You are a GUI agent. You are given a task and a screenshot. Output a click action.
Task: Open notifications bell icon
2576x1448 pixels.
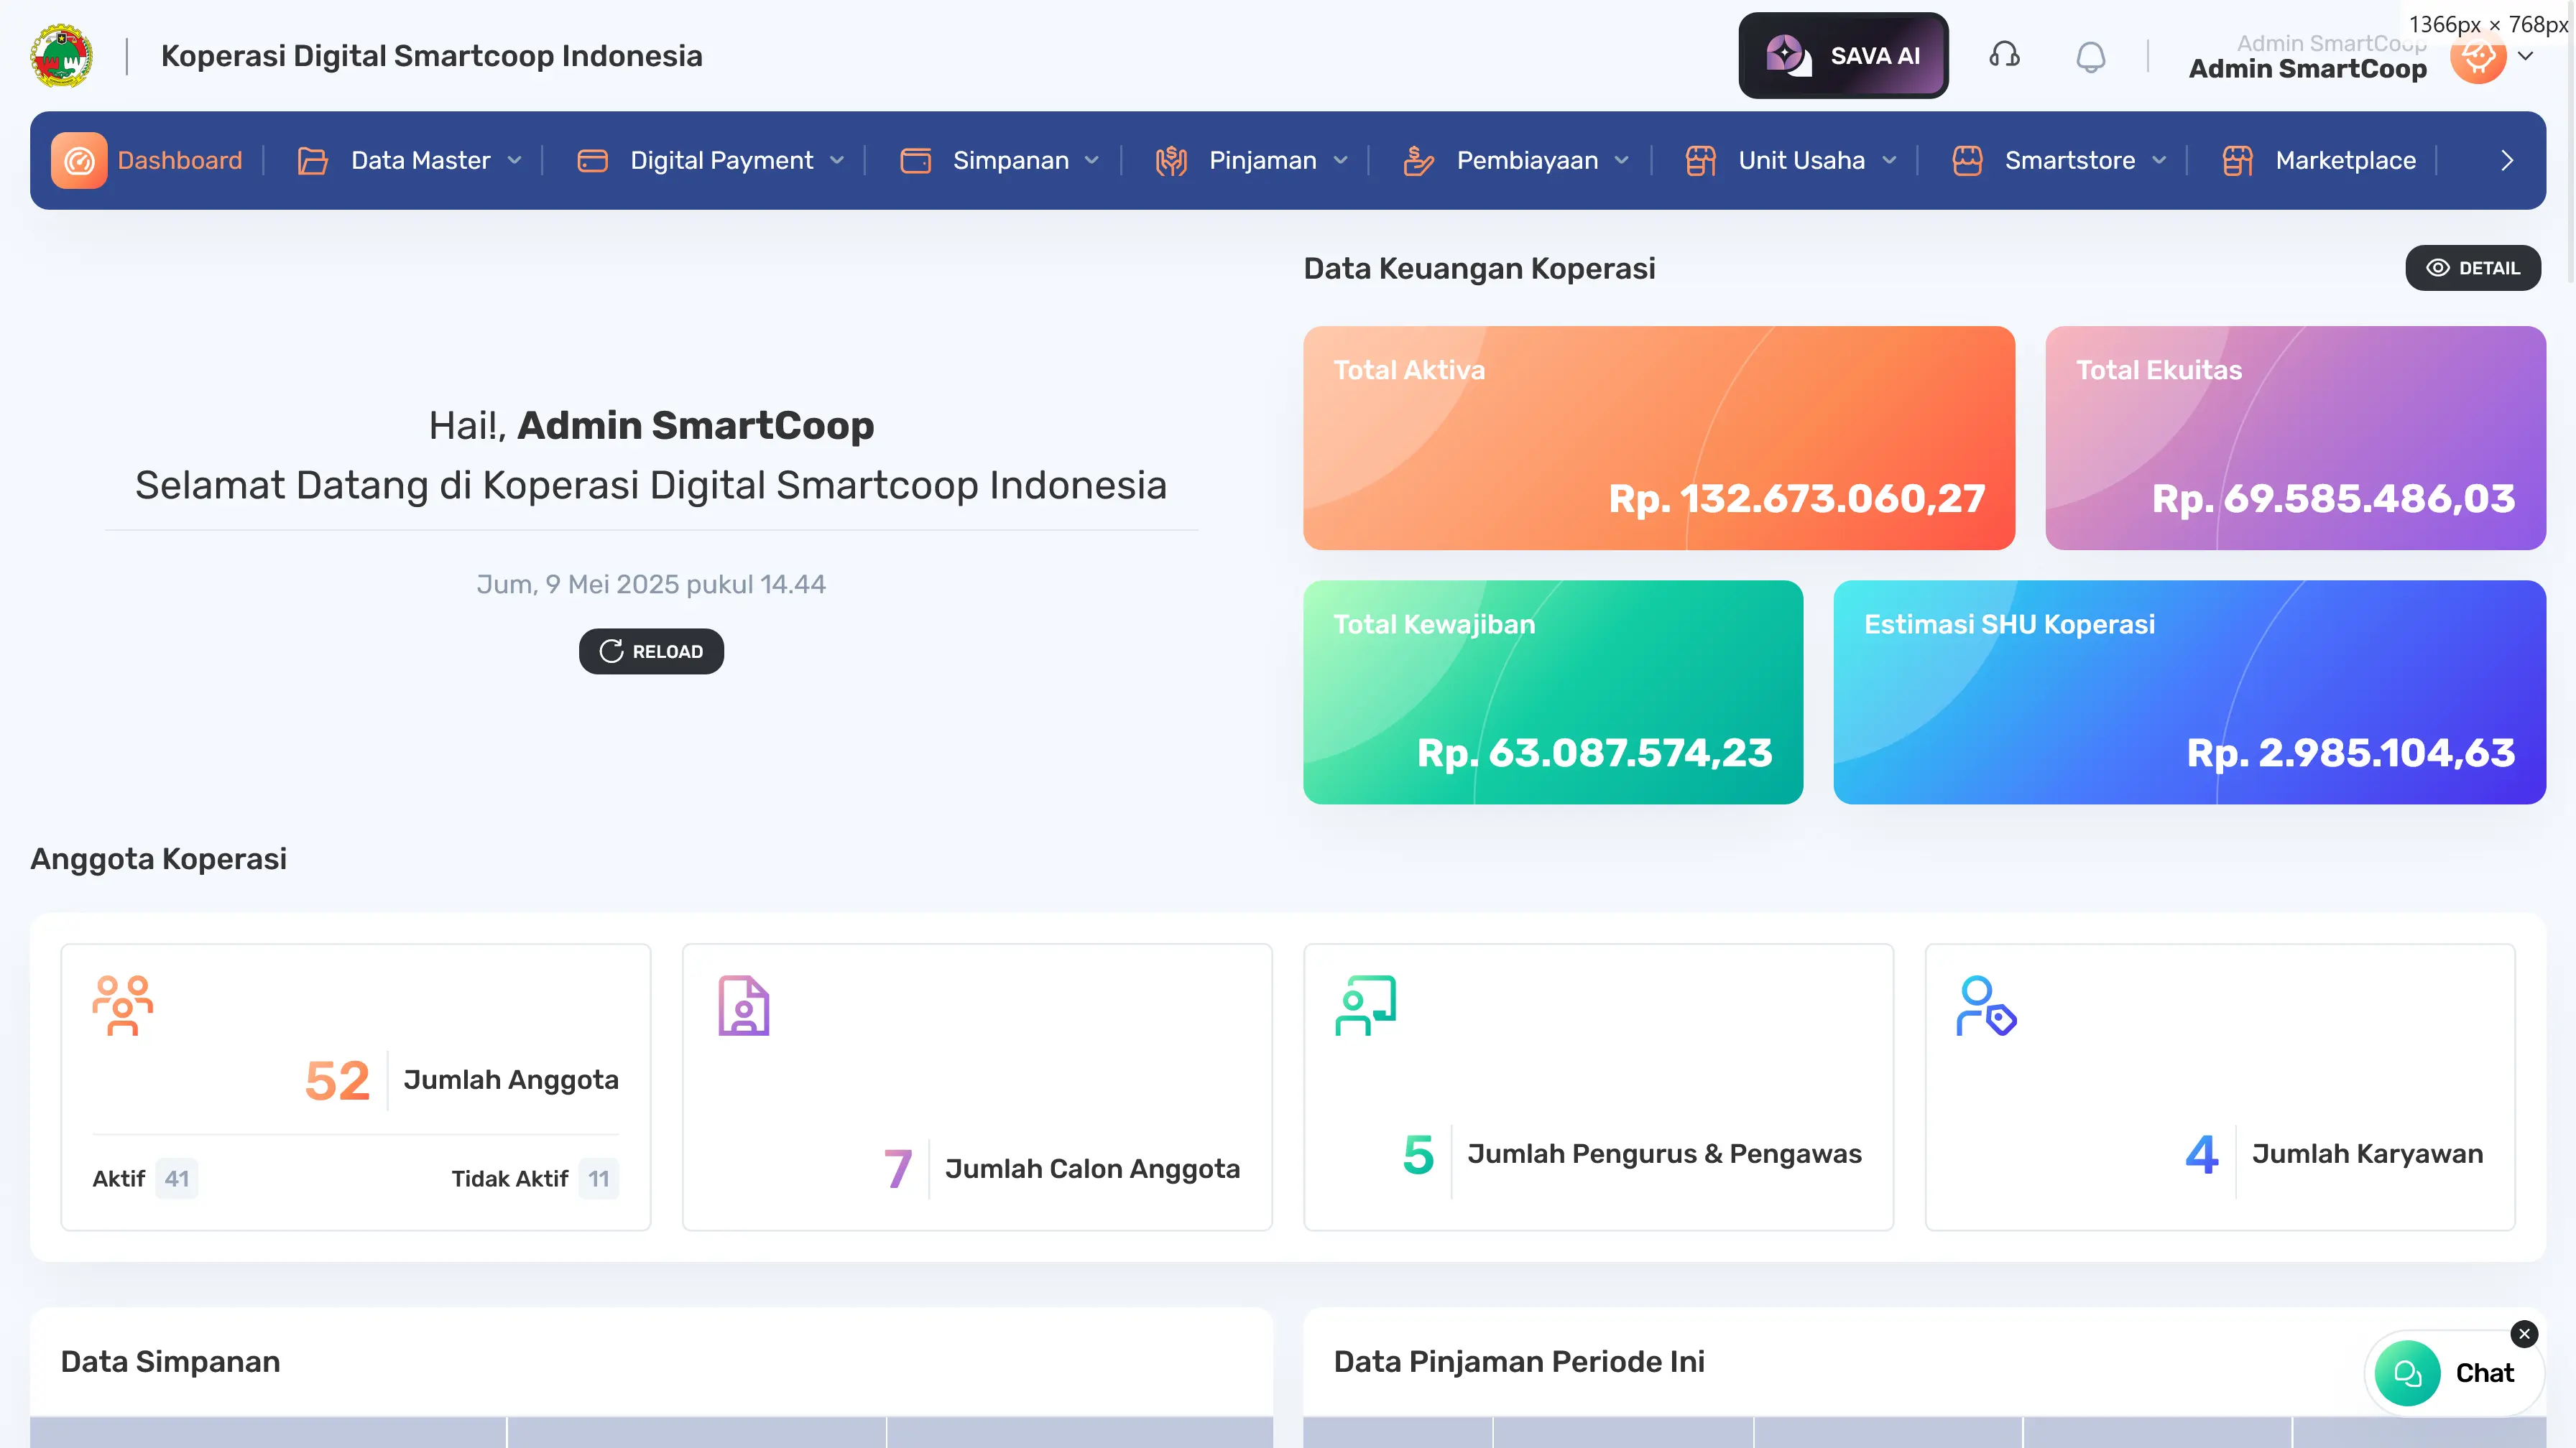click(2090, 56)
